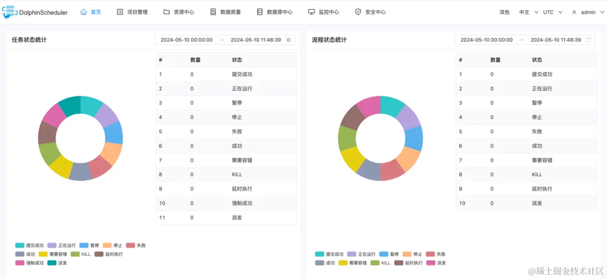Select 正在运行 in 流程状态统计 table

coord(526,89)
